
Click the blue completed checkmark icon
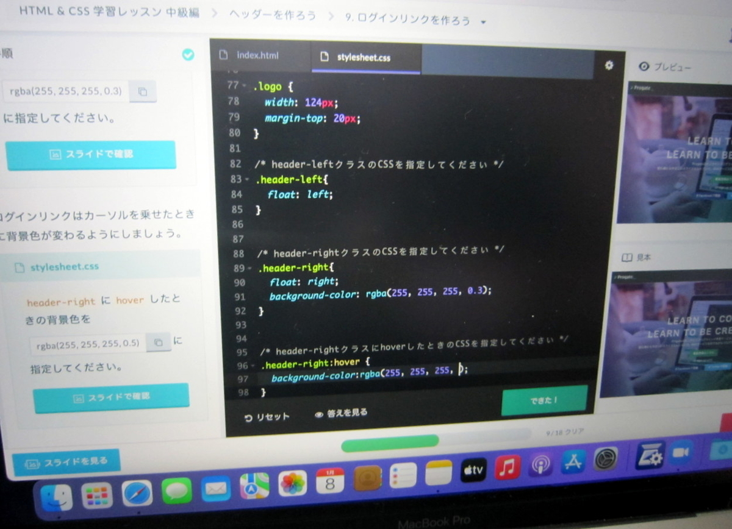tap(188, 54)
